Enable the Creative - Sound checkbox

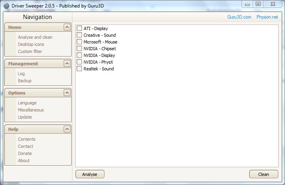click(79, 35)
